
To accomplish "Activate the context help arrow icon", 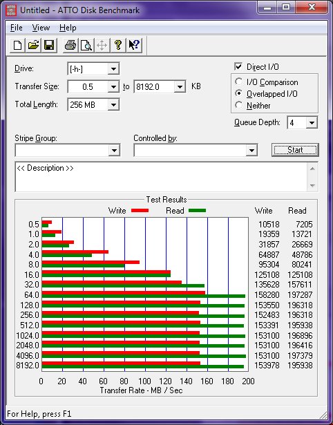I will 134,45.
